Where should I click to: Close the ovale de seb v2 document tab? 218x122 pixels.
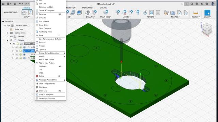[x=182, y=4]
